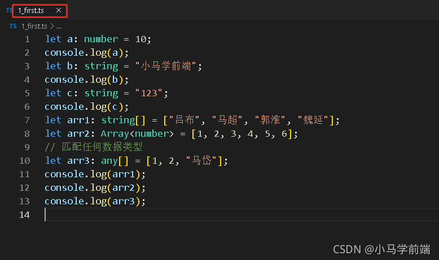The height and width of the screenshot is (260, 439).
Task: Click the variable arr1 on line 7
Action: pyautogui.click(x=78, y=120)
